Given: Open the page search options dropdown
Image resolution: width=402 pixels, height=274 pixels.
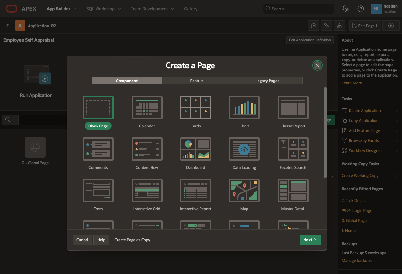Looking at the screenshot, I should click(10, 120).
